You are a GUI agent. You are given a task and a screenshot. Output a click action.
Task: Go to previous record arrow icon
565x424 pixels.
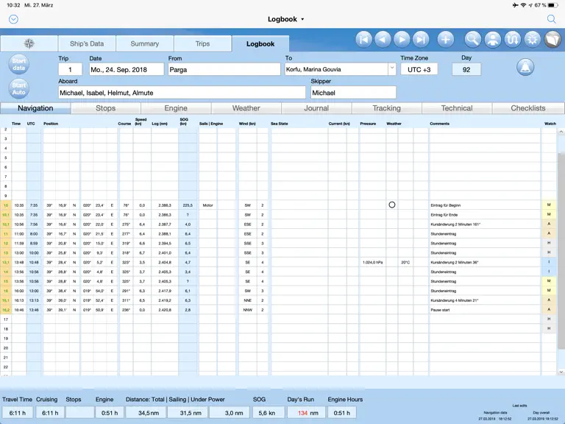coord(383,39)
